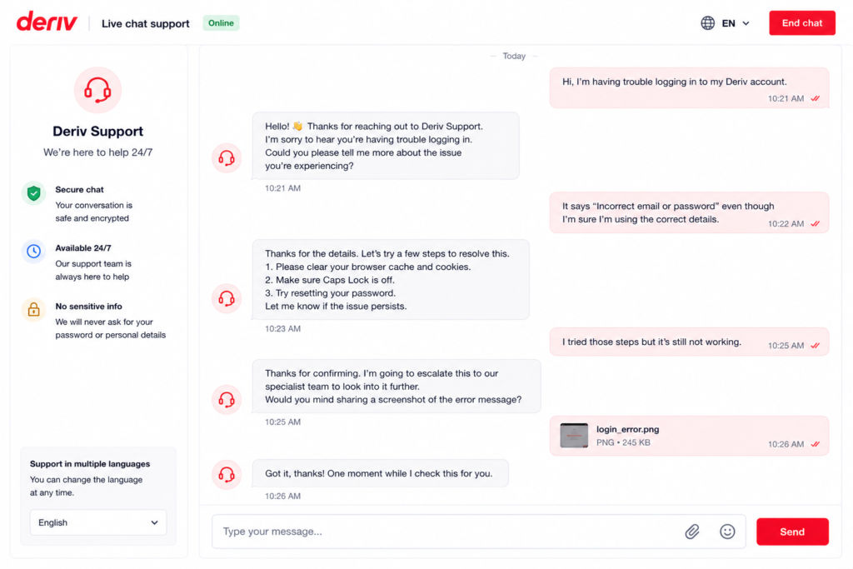The image size is (853, 569).
Task: Open the login_error.png attachment thumbnail
Action: tap(574, 435)
